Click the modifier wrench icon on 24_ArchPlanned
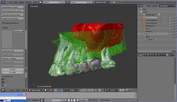 [x=166, y=18]
